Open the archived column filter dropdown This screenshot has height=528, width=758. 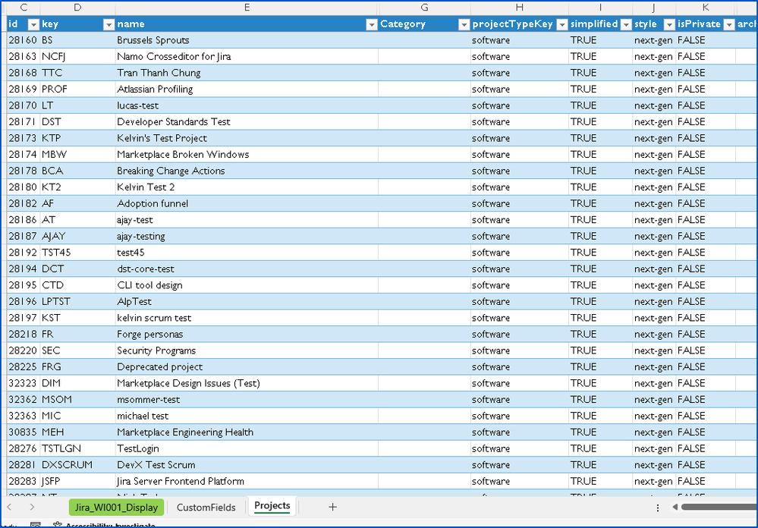click(x=754, y=24)
